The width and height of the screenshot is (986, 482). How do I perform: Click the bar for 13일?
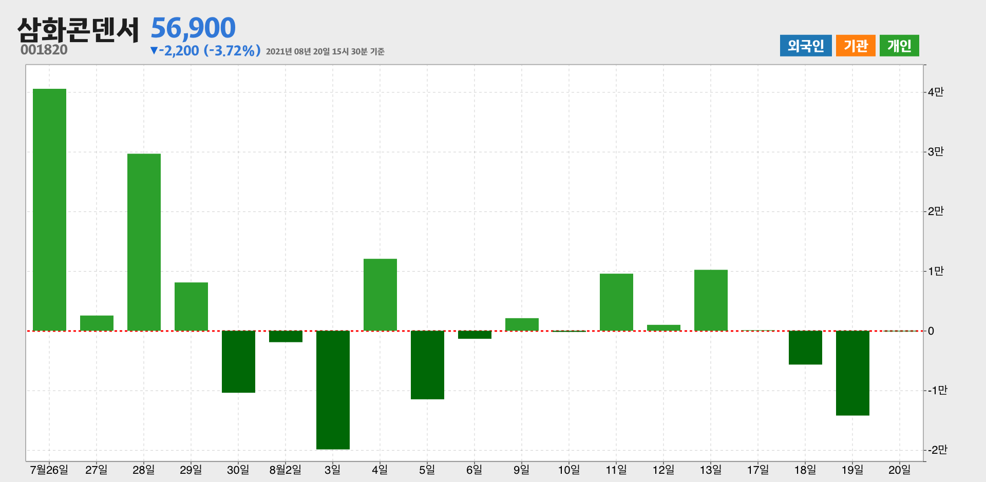[x=711, y=300]
